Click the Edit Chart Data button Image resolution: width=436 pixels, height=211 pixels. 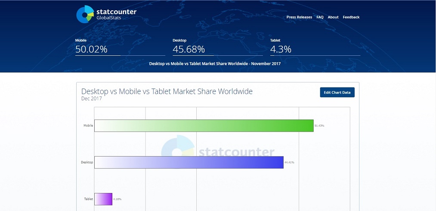coord(337,93)
